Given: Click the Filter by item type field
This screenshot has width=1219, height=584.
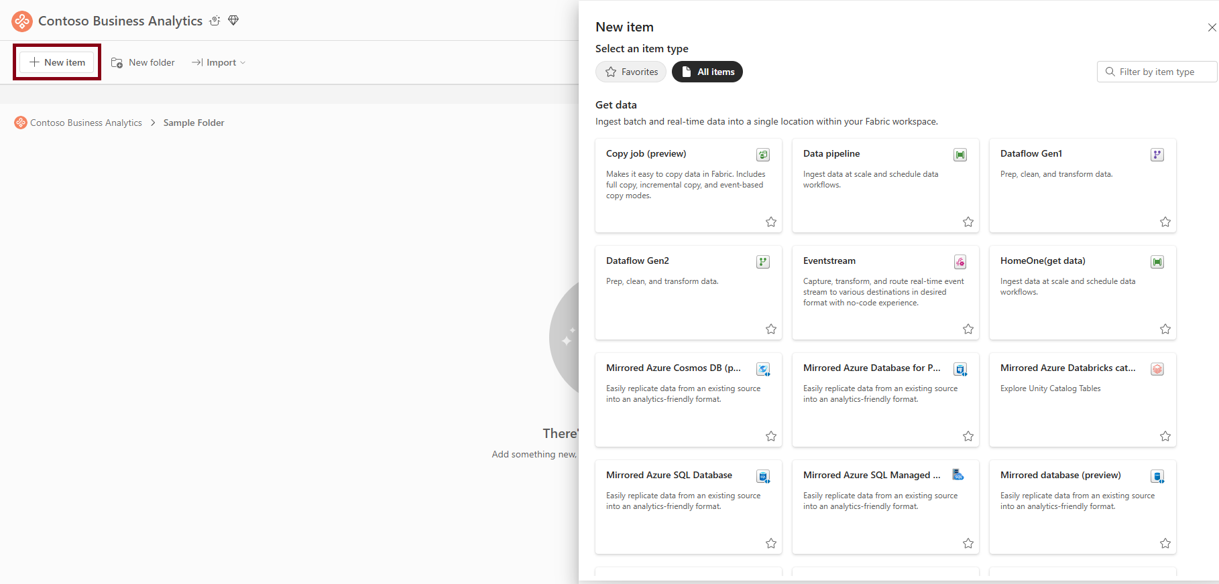Looking at the screenshot, I should click(x=1157, y=72).
